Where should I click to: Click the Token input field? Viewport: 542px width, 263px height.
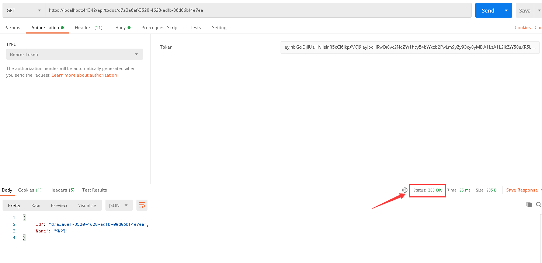click(410, 47)
